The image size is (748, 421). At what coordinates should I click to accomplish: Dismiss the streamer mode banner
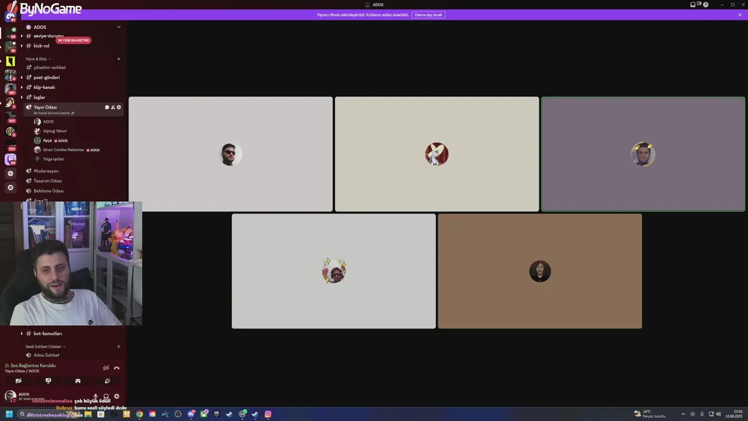click(x=740, y=15)
